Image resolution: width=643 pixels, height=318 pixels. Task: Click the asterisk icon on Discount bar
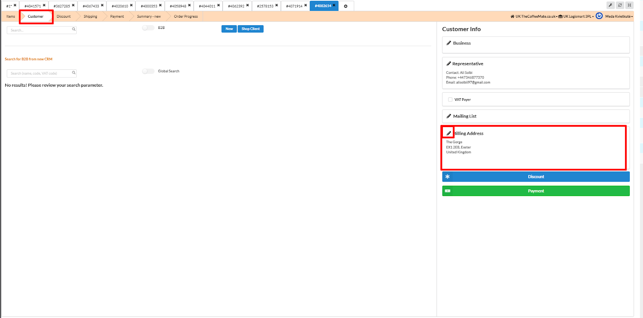(x=447, y=176)
